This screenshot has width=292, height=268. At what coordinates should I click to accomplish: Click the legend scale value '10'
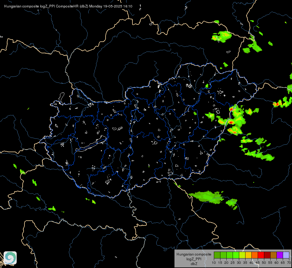214,263
